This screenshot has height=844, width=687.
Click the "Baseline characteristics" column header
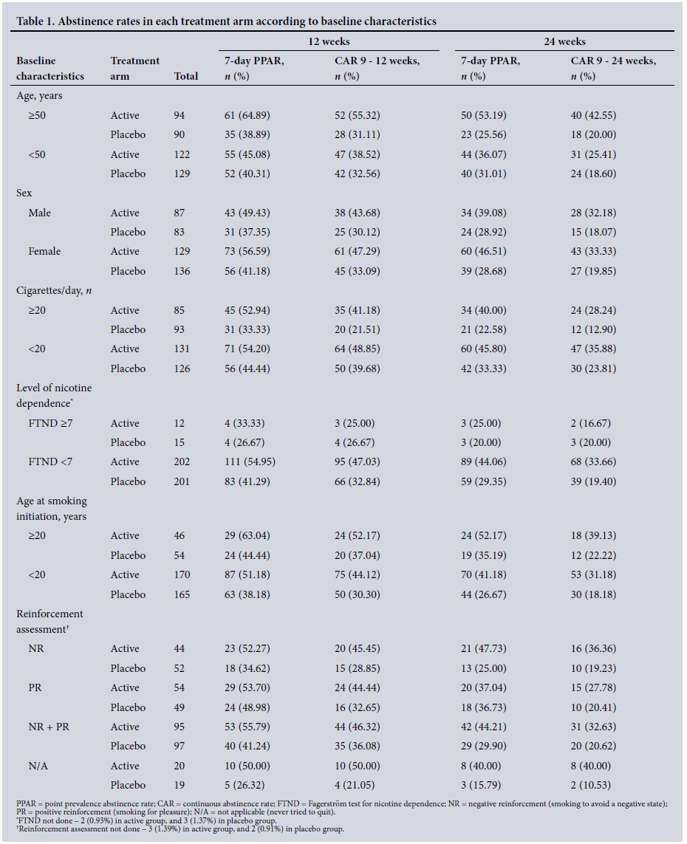[x=50, y=68]
